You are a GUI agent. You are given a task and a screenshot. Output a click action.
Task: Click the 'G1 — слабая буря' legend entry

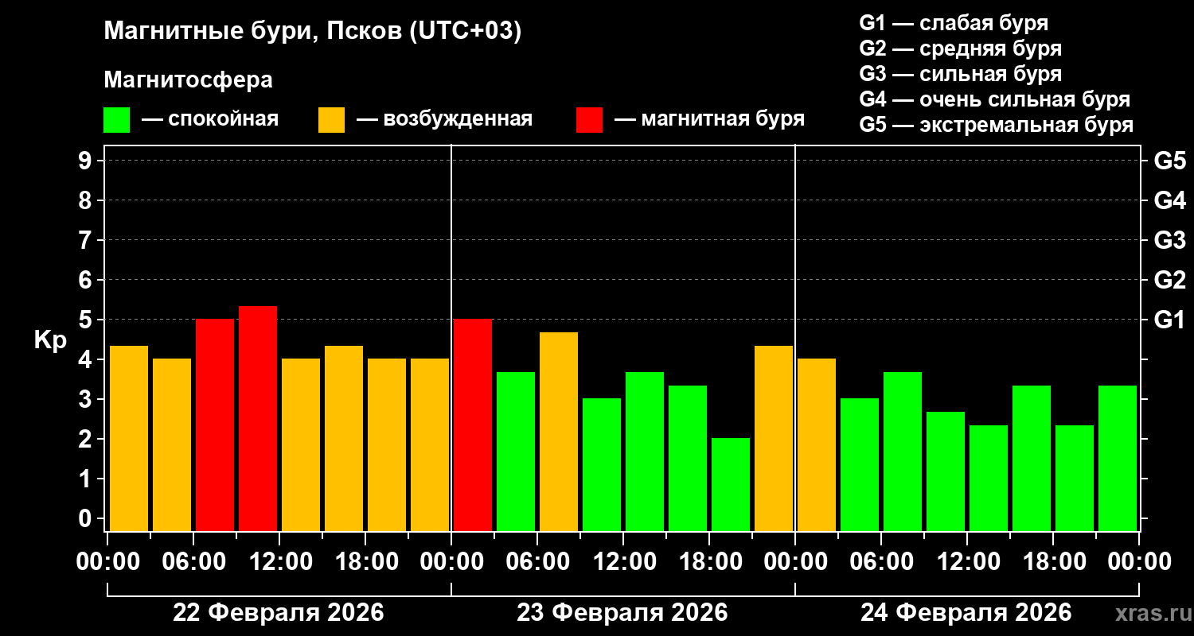pos(954,23)
